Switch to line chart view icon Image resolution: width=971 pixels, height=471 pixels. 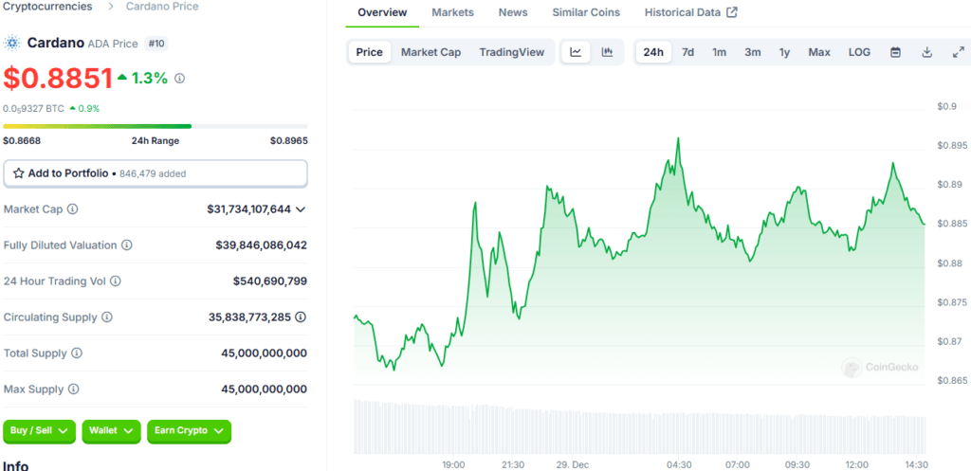tap(576, 52)
